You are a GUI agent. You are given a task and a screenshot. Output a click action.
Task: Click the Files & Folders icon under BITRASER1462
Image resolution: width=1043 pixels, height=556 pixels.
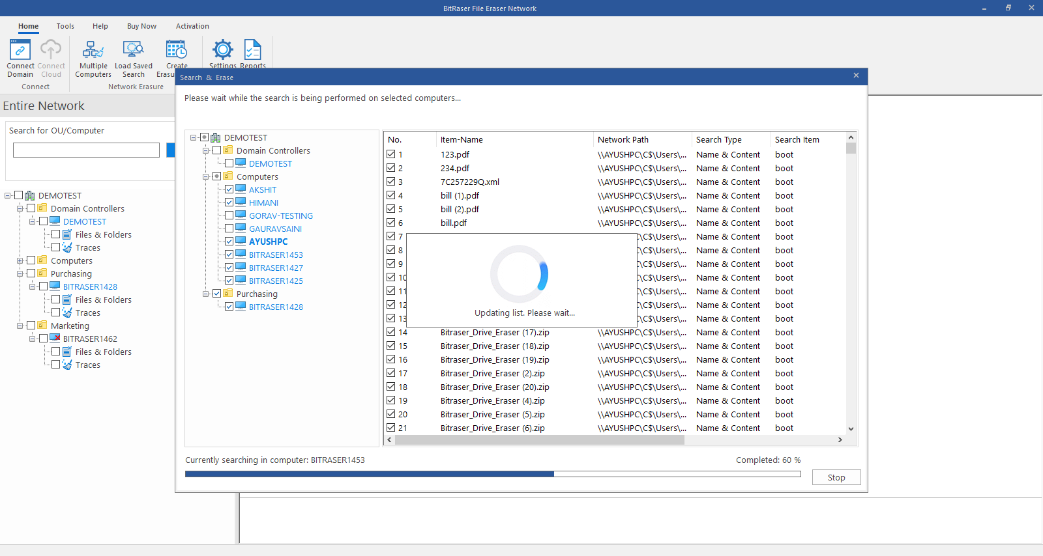pos(67,352)
